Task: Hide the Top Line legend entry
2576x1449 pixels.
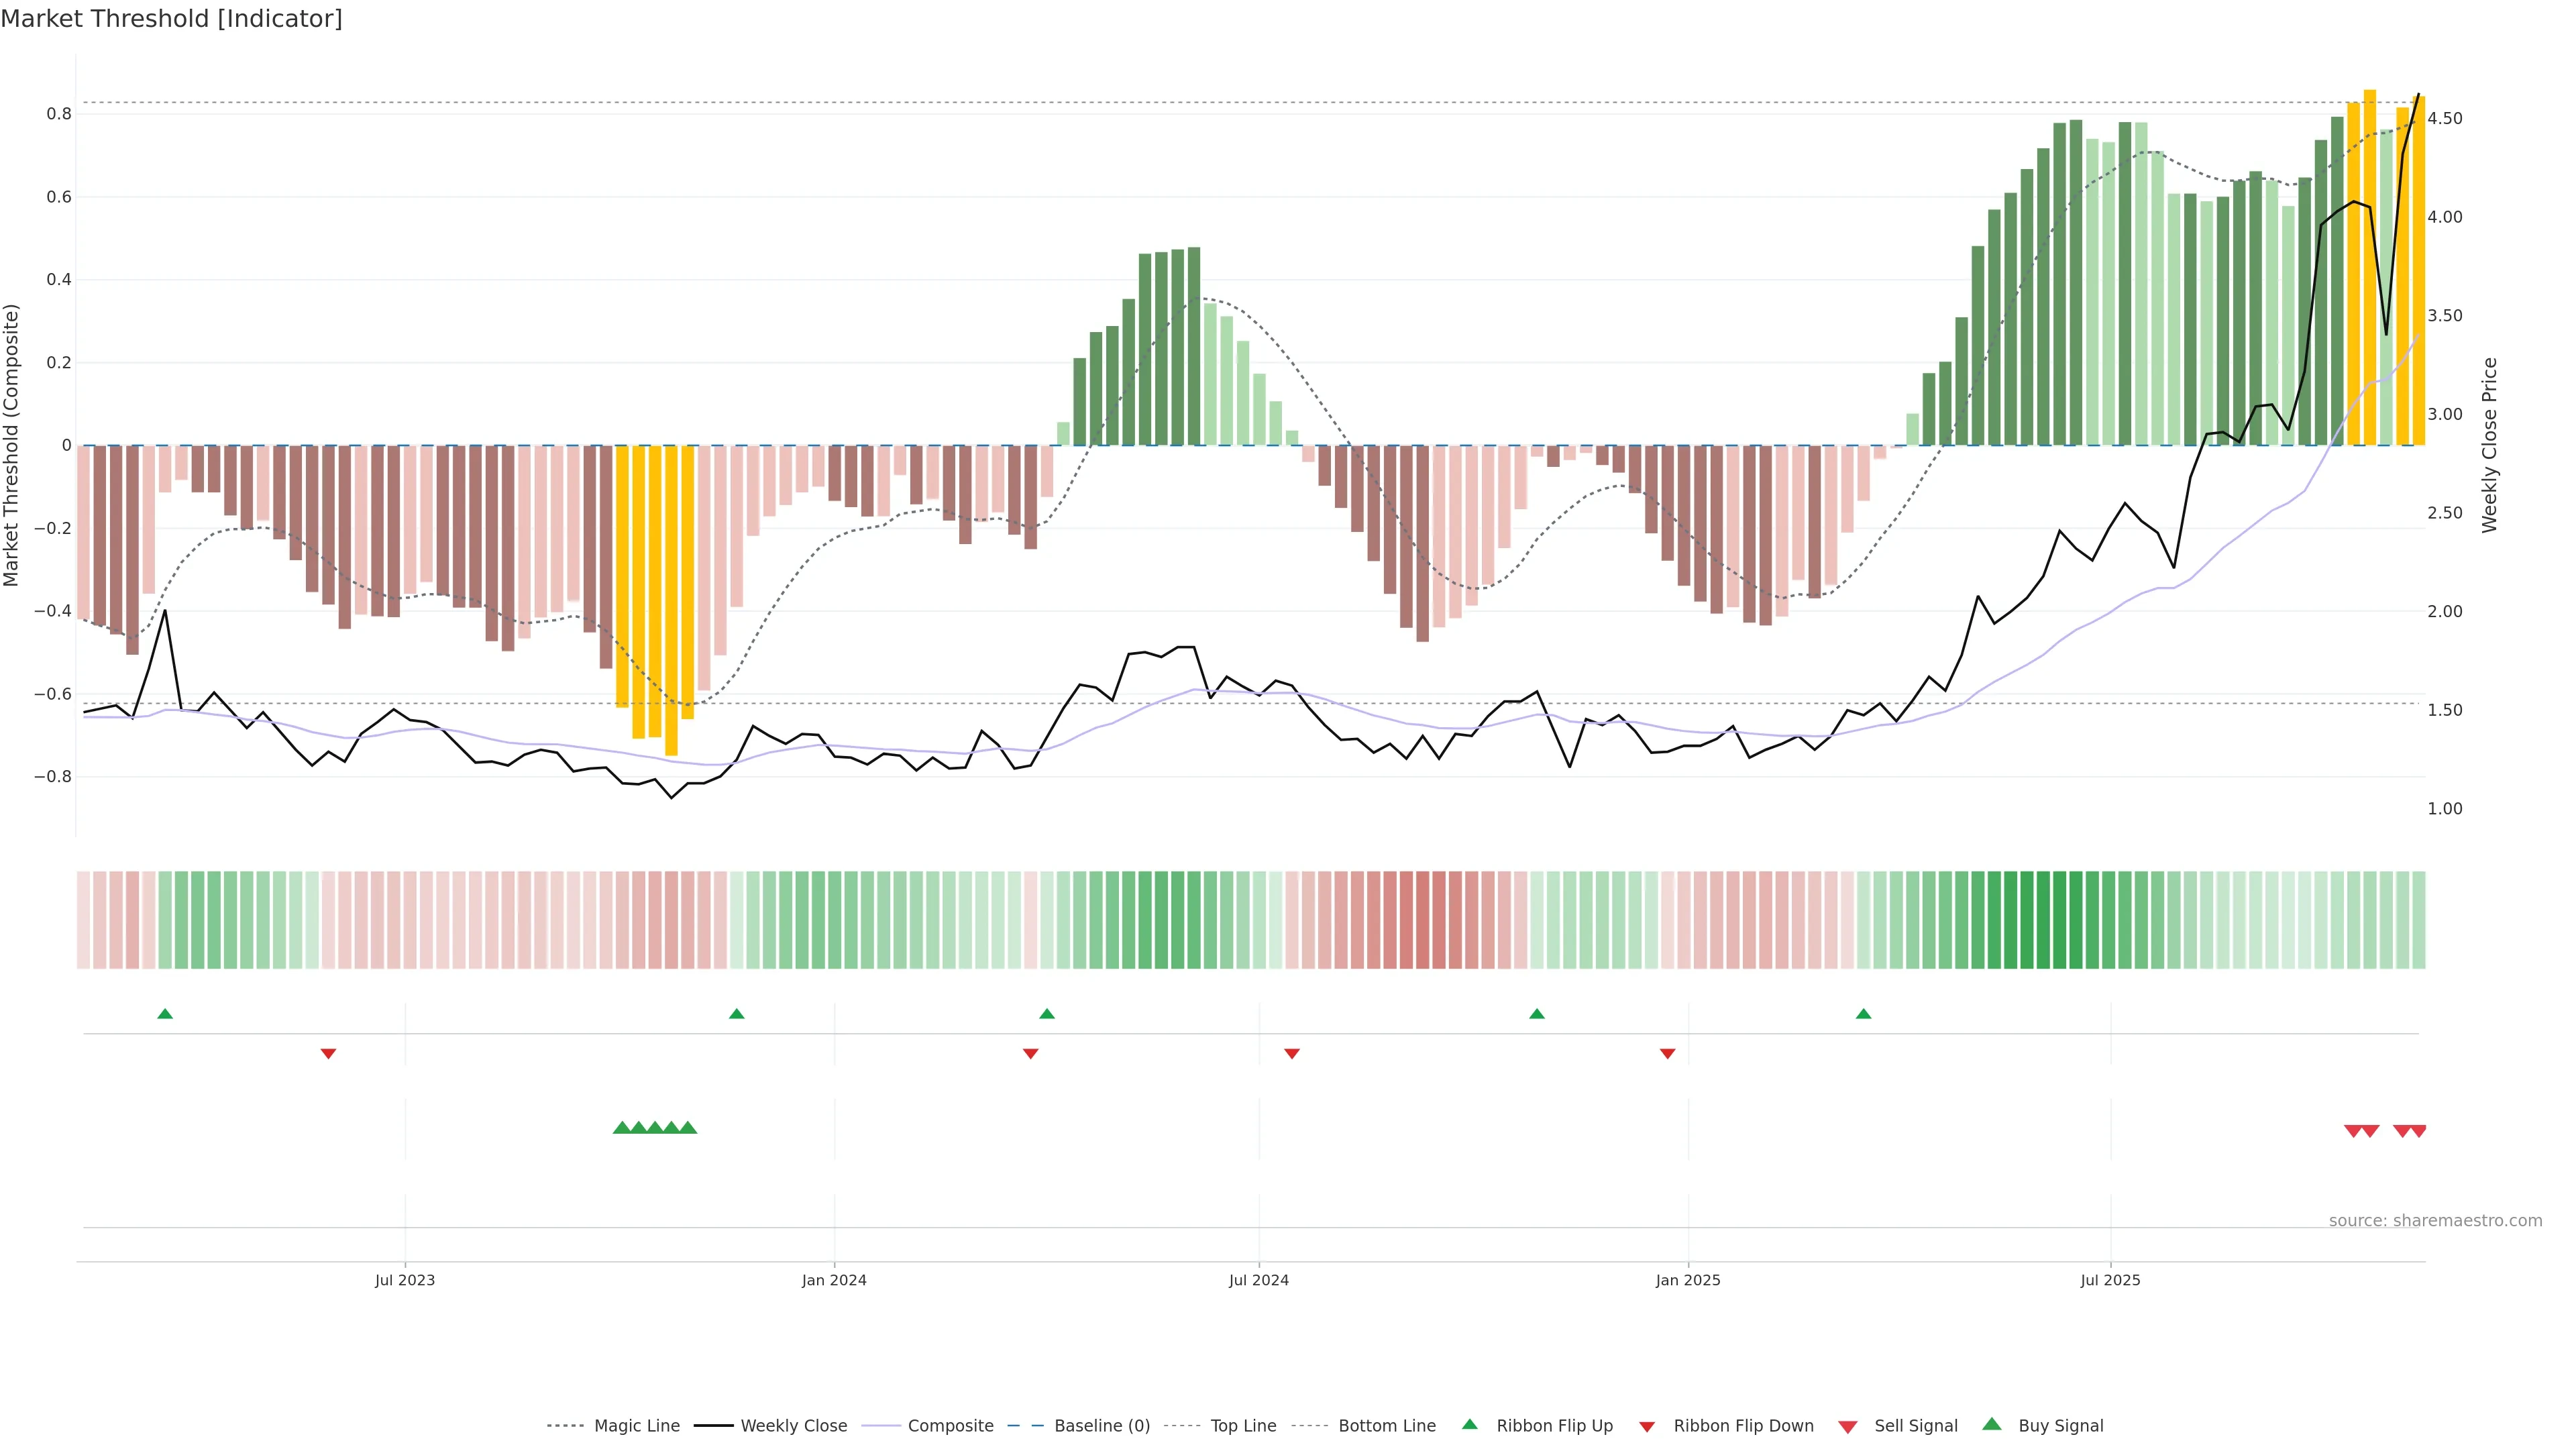Action: pos(1243,1426)
